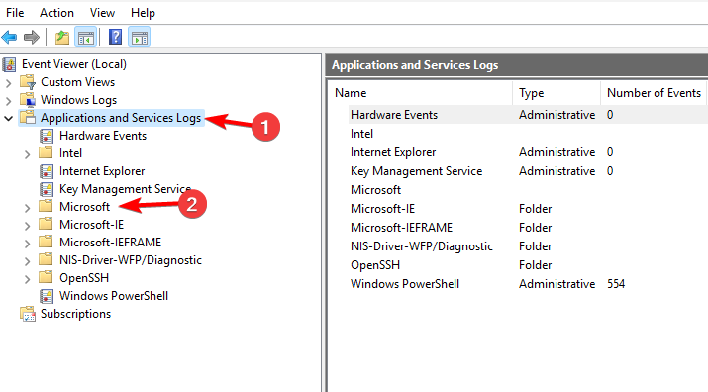
Task: Select Subscriptions in the tree
Action: pos(75,314)
